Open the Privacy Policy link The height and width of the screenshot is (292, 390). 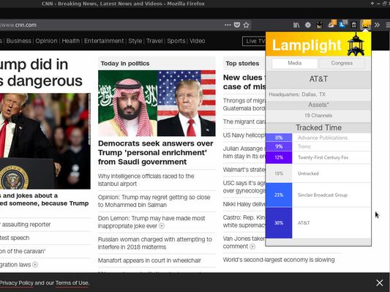(16, 283)
